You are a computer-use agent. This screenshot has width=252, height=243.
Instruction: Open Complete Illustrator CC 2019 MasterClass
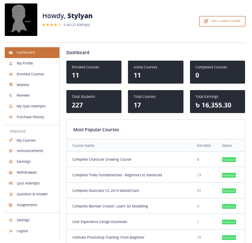pyautogui.click(x=105, y=191)
